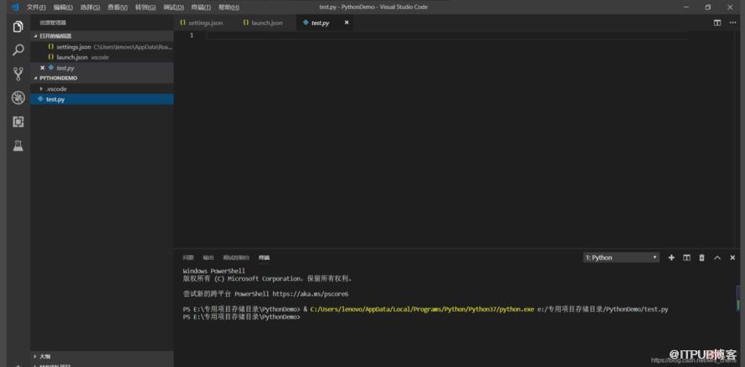This screenshot has width=745, height=367.
Task: Switch to the 调试控制台 (Debug Console) tab
Action: coord(236,257)
